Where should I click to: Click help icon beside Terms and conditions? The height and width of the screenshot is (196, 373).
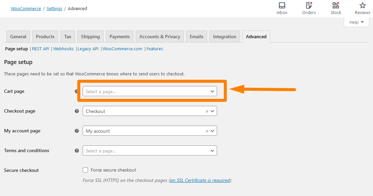pyautogui.click(x=77, y=150)
